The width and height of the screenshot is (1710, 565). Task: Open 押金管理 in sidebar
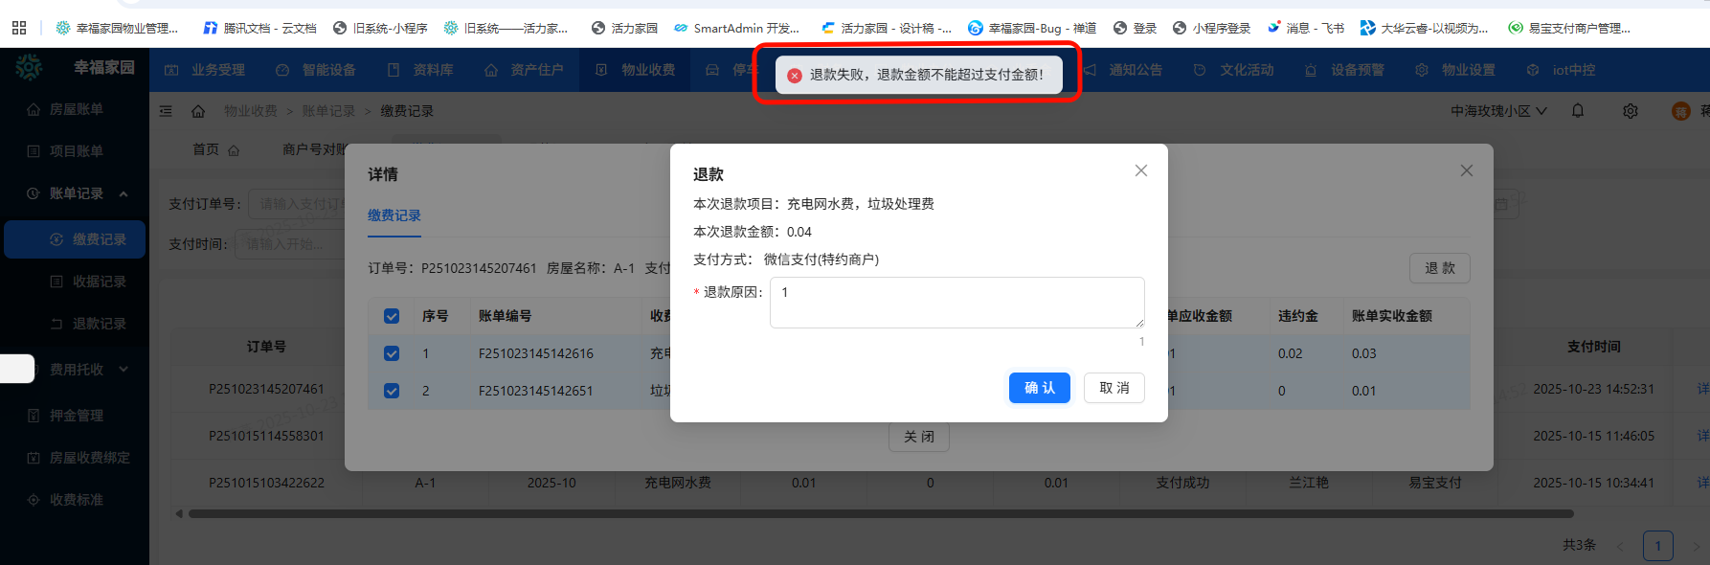75,416
